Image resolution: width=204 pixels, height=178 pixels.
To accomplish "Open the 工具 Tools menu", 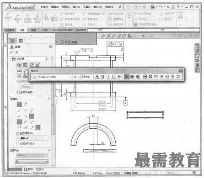I will click(x=86, y=7).
